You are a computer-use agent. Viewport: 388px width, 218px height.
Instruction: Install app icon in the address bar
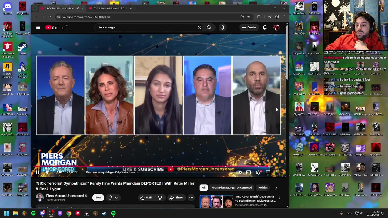pyautogui.click(x=242, y=17)
